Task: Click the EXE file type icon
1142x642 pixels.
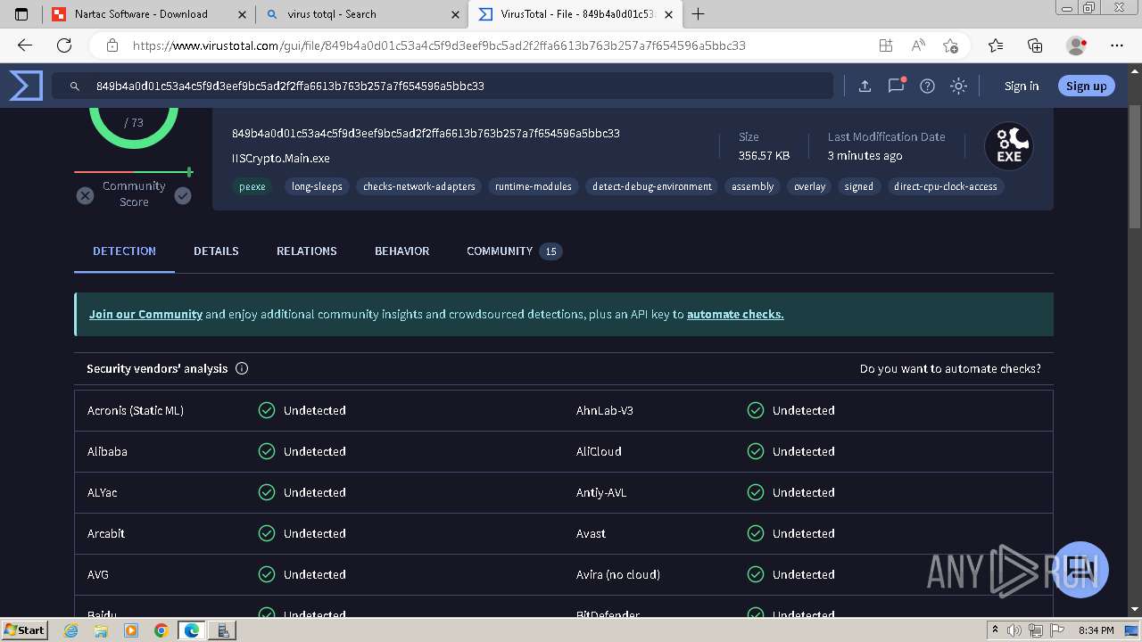Action: [x=1008, y=146]
